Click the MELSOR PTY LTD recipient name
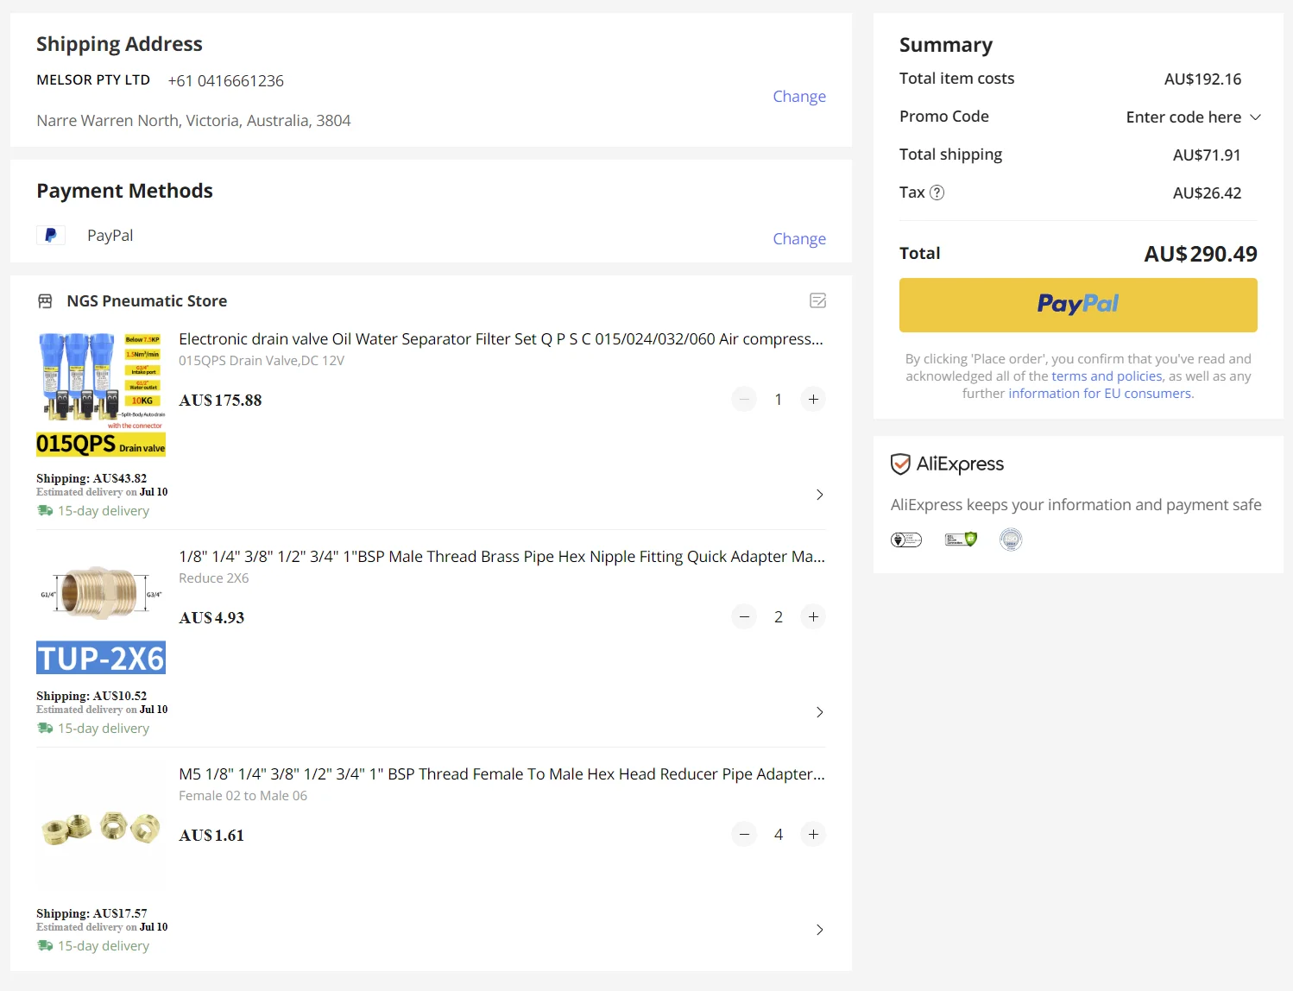Viewport: 1293px width, 991px height. click(93, 79)
